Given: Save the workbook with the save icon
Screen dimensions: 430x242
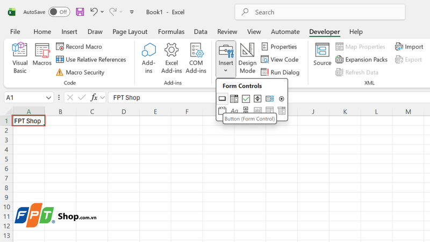Looking at the screenshot, I should [x=80, y=12].
